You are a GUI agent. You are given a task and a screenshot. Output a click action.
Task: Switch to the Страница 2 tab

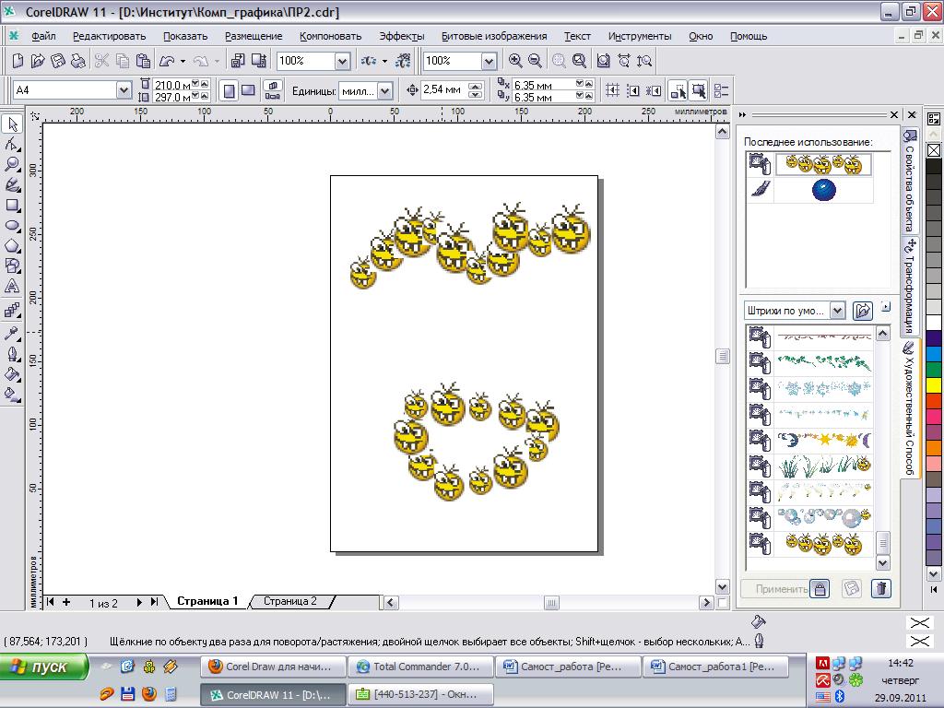[x=289, y=601]
